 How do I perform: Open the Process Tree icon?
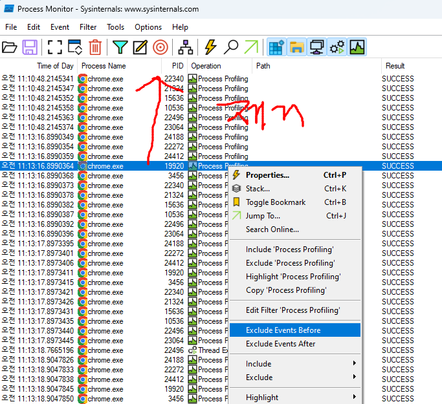(186, 47)
